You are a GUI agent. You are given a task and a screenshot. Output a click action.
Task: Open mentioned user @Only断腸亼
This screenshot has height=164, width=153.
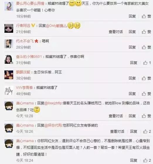[56, 26]
